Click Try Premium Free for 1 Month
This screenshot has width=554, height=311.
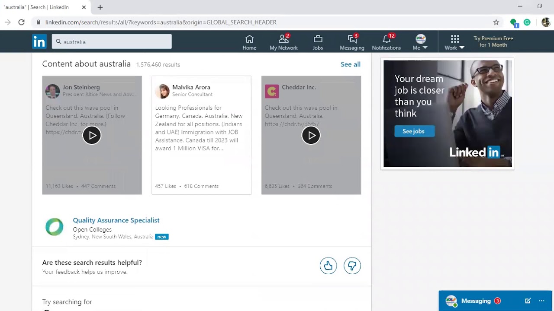[x=493, y=41]
